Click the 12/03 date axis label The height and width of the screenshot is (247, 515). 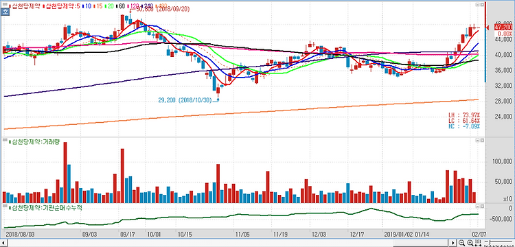click(319, 235)
